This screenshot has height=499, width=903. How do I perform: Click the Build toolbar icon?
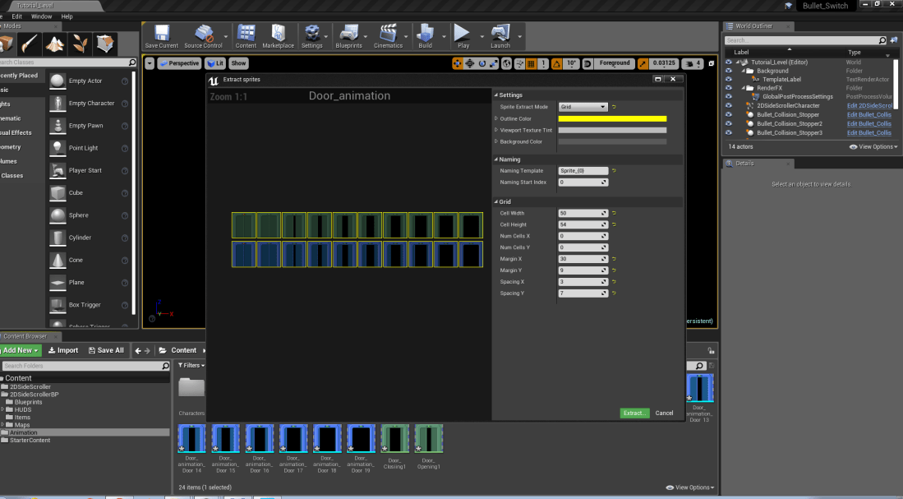[x=425, y=35]
